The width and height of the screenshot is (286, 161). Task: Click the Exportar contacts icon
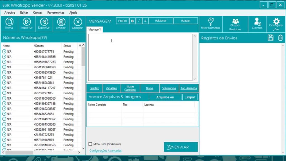(x=44, y=22)
